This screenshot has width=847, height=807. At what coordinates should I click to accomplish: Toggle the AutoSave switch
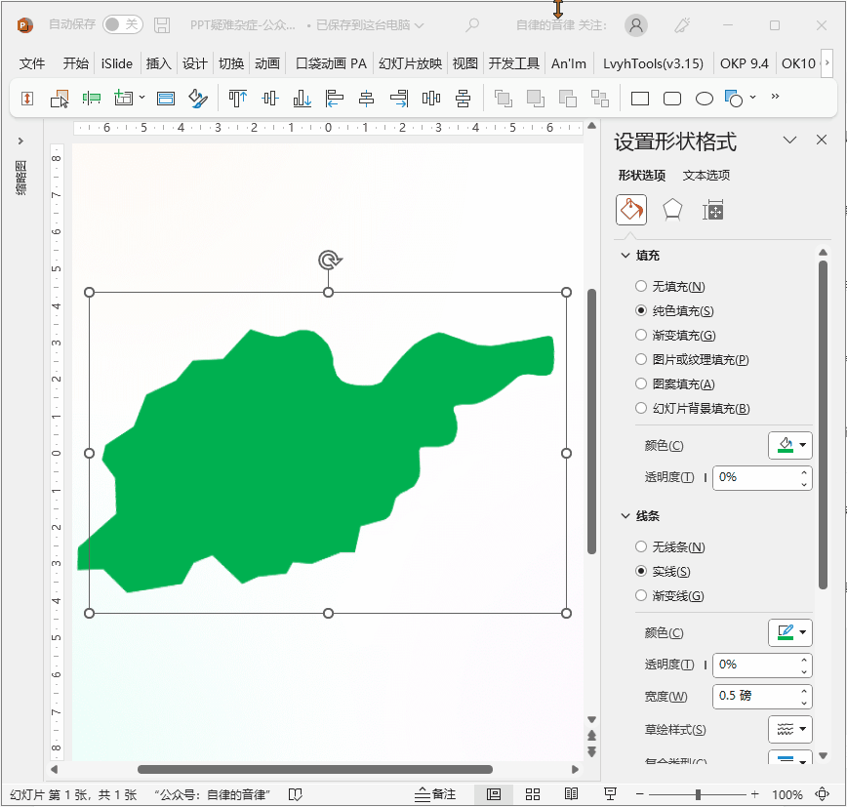pyautogui.click(x=123, y=24)
